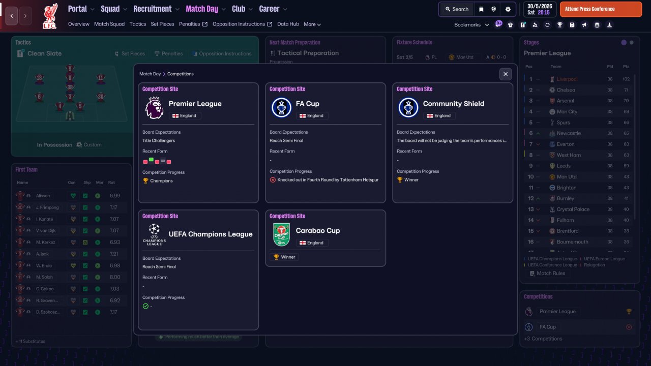Click the document page shortcut icon
The image size is (651, 366).
[572, 25]
